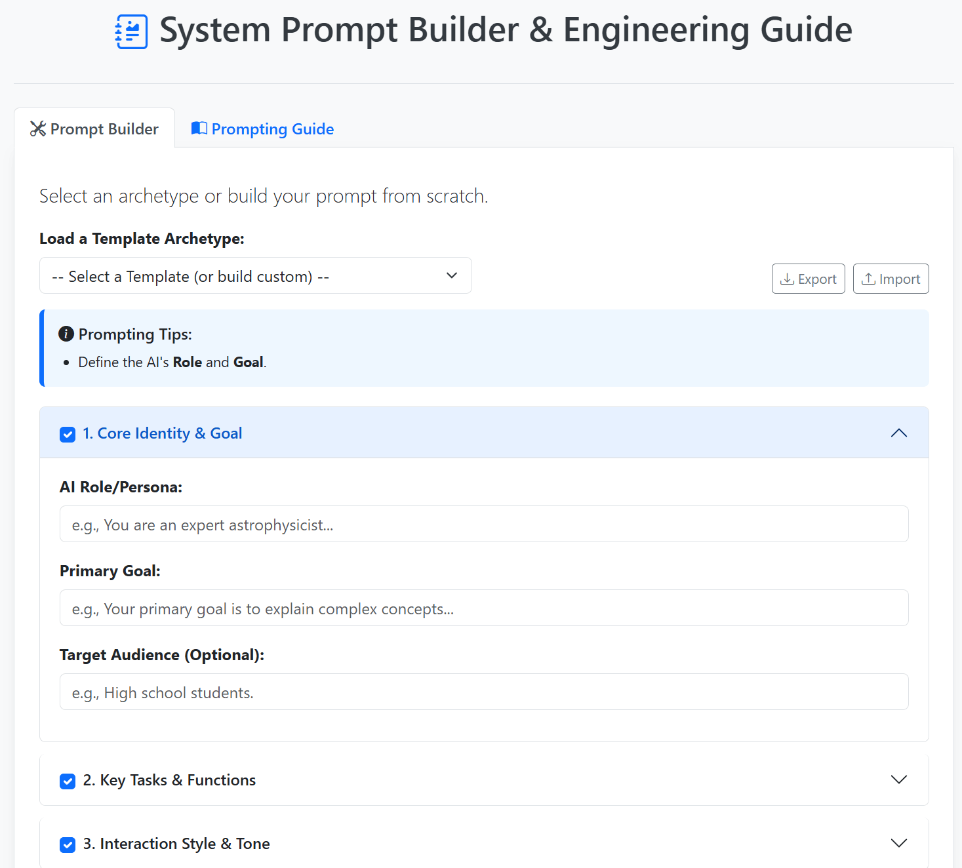Image resolution: width=962 pixels, height=868 pixels.
Task: Click the 'Target Audience (Optional):' label
Action: (x=162, y=655)
